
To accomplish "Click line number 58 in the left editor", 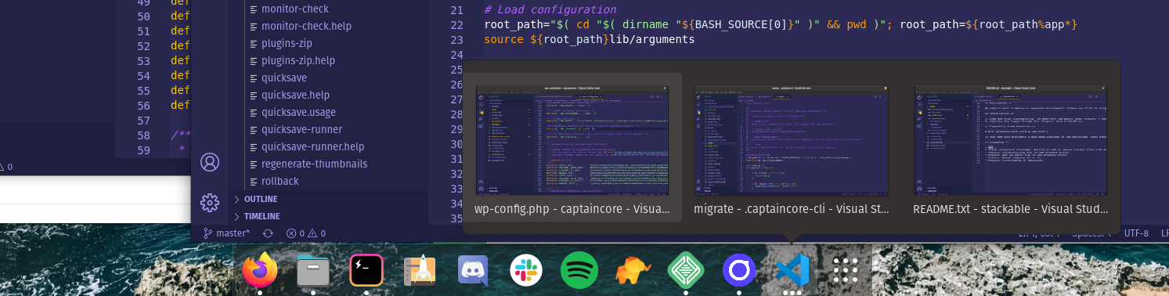I will [143, 135].
